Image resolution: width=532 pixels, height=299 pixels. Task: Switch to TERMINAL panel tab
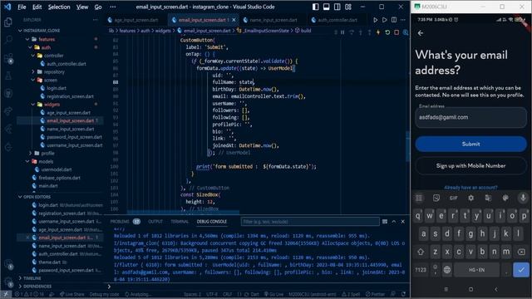coord(180,222)
